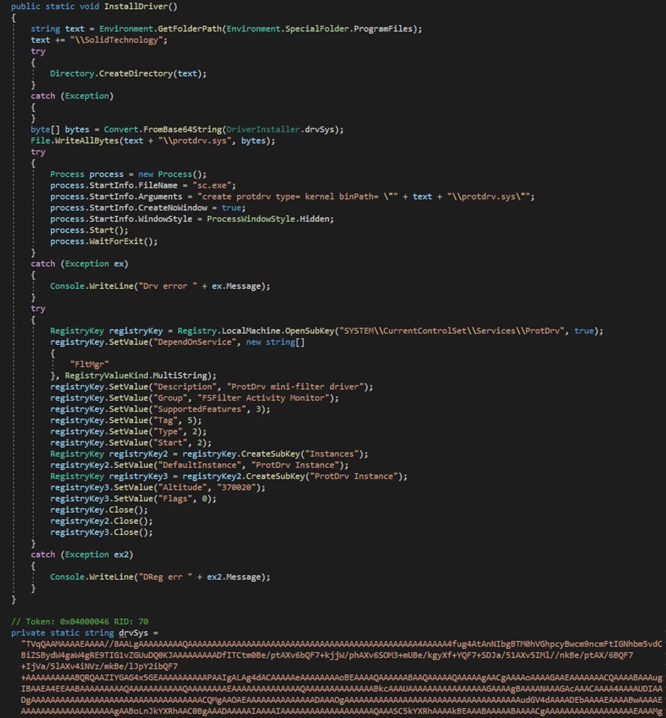Select the Hidden enum value
This screenshot has height=718, width=666.
coord(314,219)
